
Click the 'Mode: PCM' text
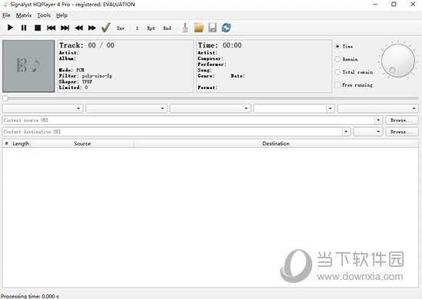71,70
